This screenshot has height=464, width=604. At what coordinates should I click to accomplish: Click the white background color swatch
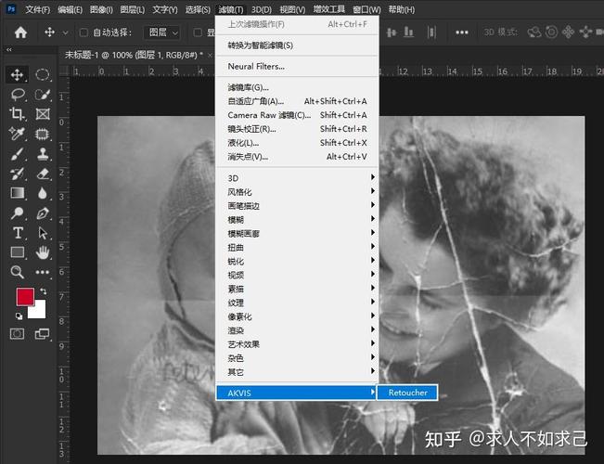(x=39, y=311)
